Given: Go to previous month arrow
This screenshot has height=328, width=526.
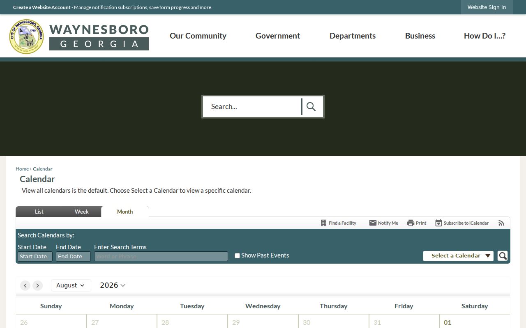Looking at the screenshot, I should pos(25,285).
